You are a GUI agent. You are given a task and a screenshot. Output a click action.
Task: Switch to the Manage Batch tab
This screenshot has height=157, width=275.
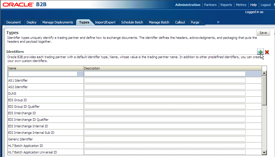click(x=159, y=22)
